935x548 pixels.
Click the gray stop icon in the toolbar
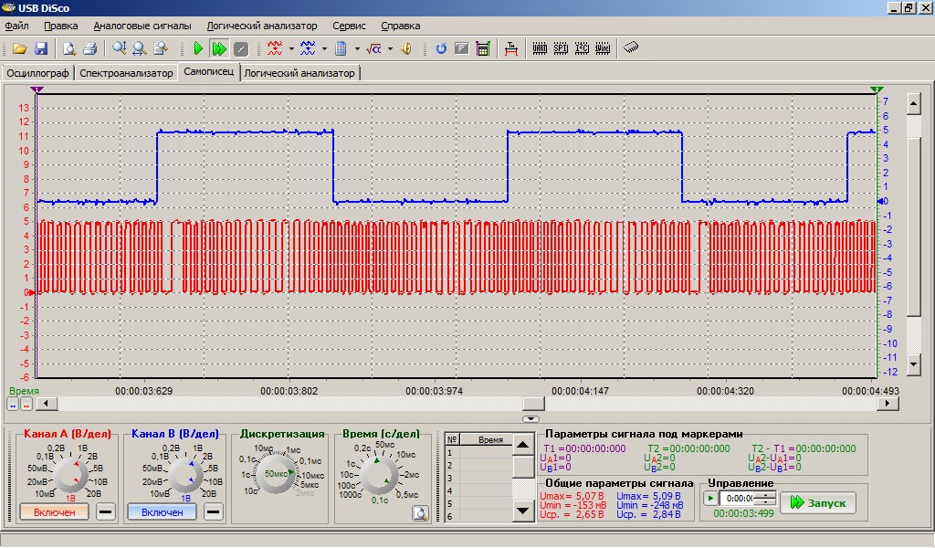240,49
